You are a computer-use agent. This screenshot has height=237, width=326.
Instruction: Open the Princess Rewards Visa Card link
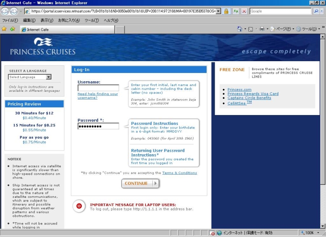(253, 94)
